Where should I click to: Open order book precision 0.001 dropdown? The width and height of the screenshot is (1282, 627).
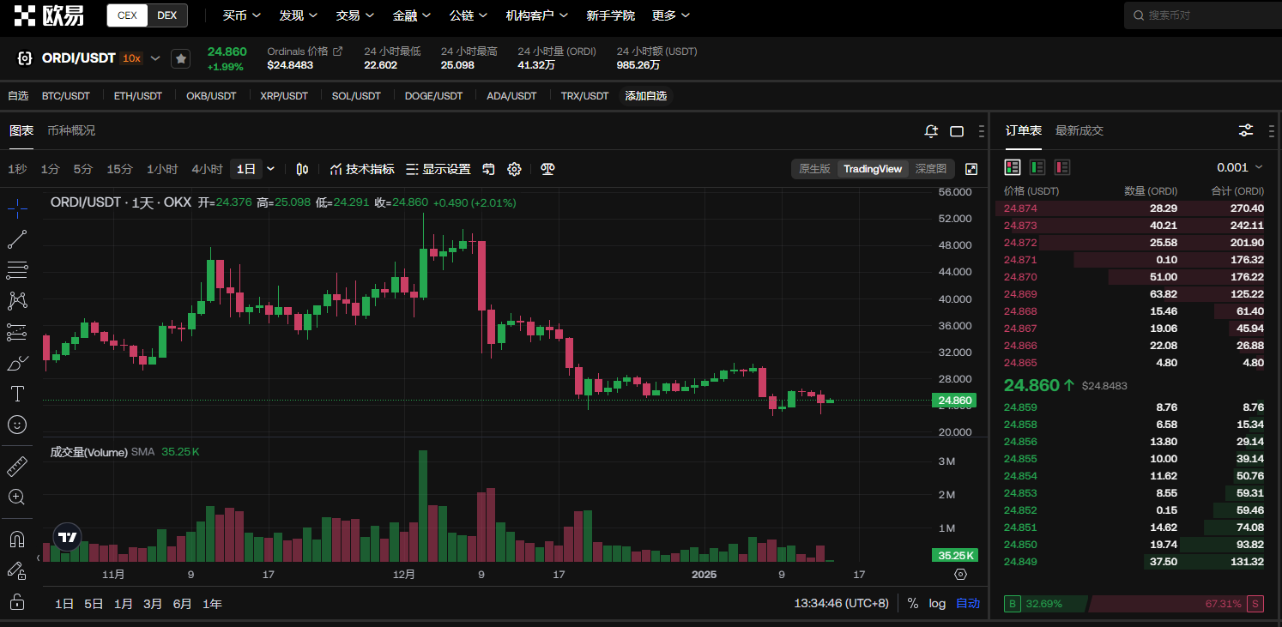1240,167
